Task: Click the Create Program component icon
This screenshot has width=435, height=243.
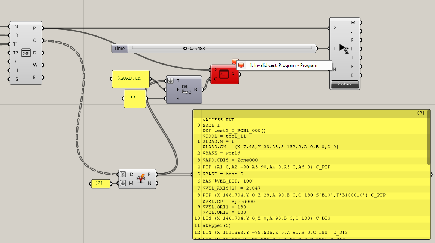Action: tap(26, 53)
